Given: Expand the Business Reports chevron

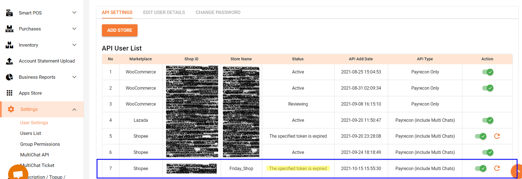Looking at the screenshot, I should click(x=74, y=77).
